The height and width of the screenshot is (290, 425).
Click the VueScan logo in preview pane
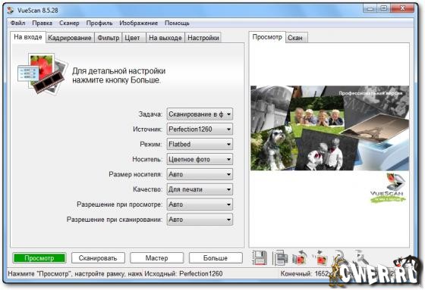[x=388, y=189]
